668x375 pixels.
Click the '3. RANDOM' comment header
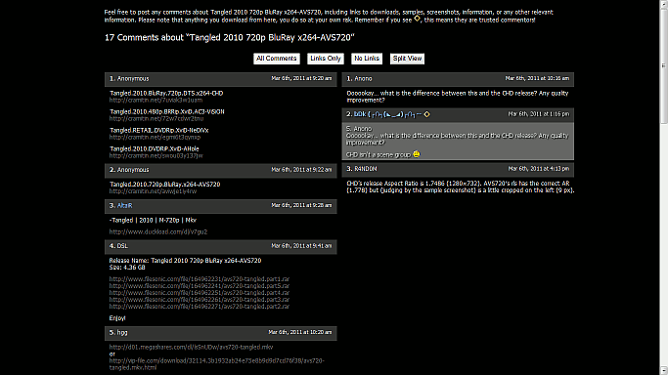pos(458,169)
